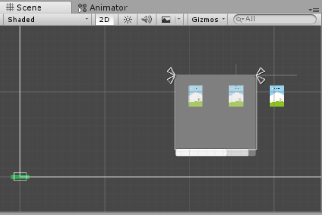Select the first sheep sprite thumbnail
Screen dimensions: 322x215
pyautogui.click(x=195, y=96)
